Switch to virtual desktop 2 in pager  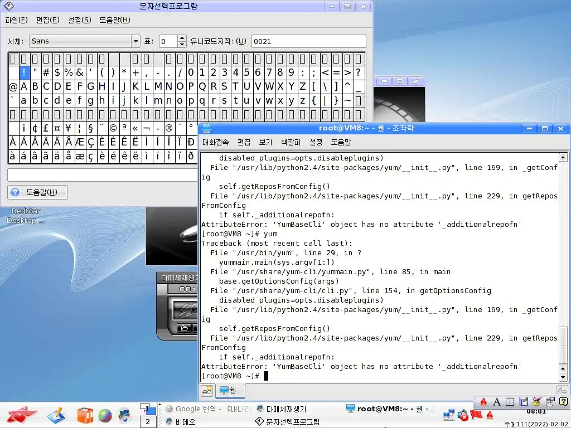coord(148,422)
